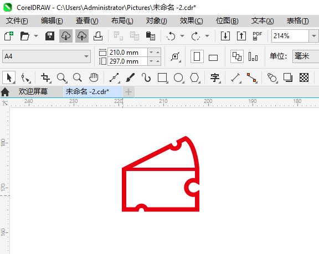Select the Connector tool

[x=251, y=78]
